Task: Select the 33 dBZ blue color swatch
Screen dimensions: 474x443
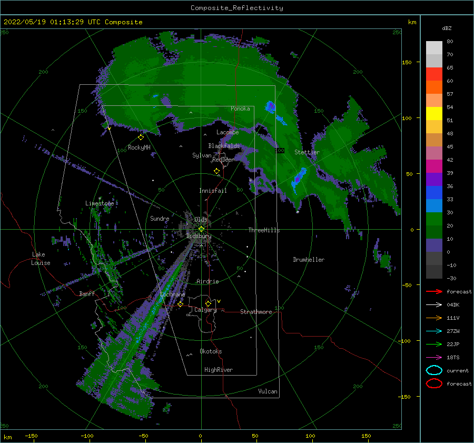Action: pos(434,205)
